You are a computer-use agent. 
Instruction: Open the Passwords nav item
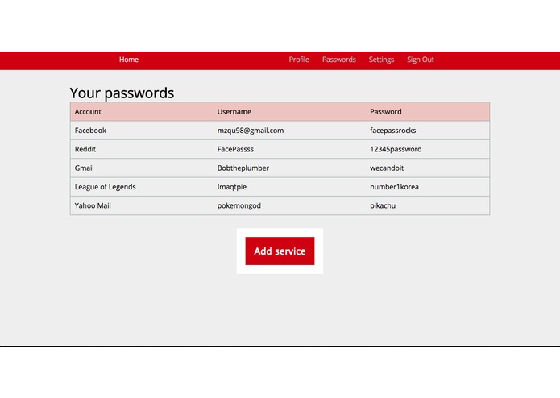[339, 60]
